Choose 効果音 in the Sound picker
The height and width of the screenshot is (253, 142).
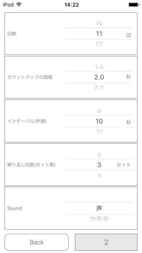(x=99, y=219)
